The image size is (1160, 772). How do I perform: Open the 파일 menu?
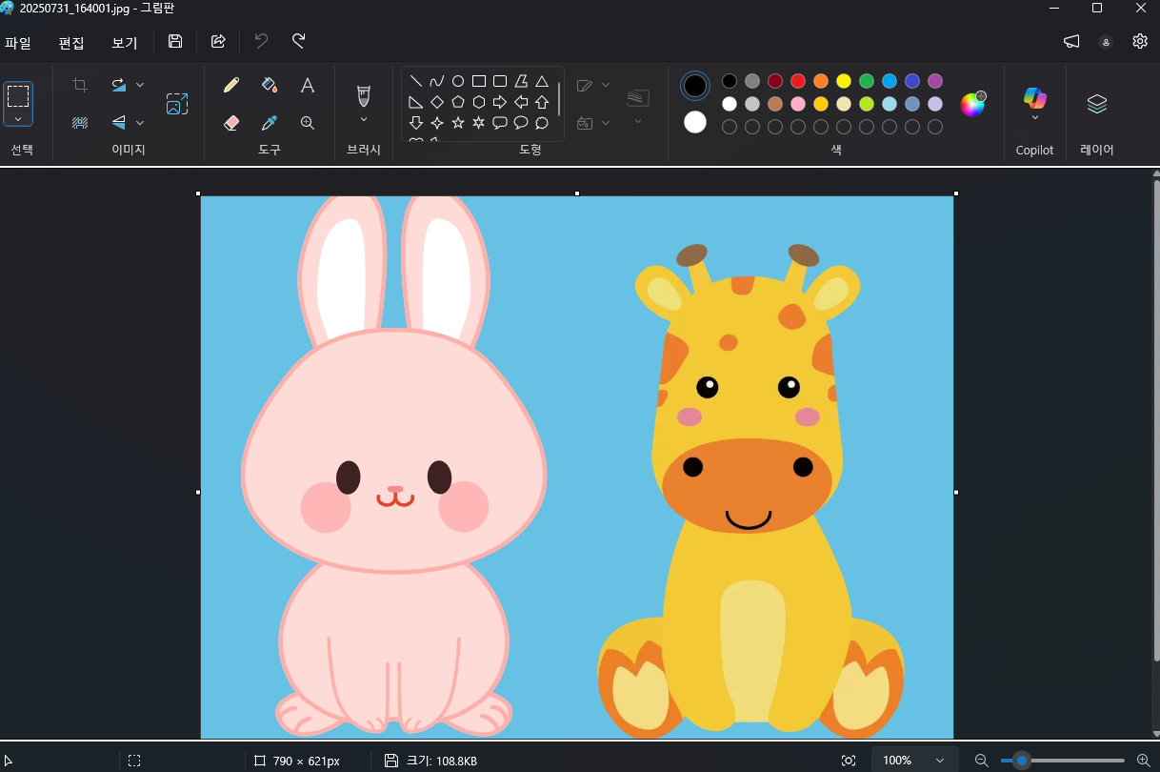18,43
